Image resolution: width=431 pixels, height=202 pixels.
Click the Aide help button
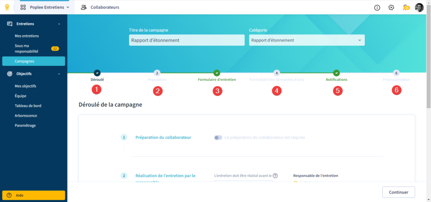coord(34,195)
